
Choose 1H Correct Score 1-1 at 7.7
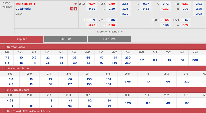(x=148, y=82)
